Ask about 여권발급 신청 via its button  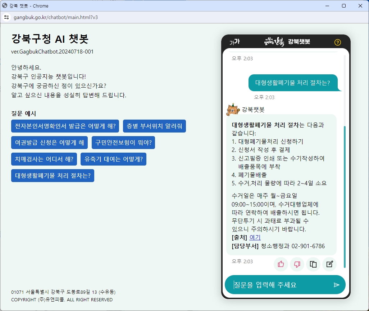coord(49,143)
